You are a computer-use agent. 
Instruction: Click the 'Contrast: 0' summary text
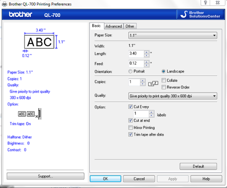tap(17, 150)
